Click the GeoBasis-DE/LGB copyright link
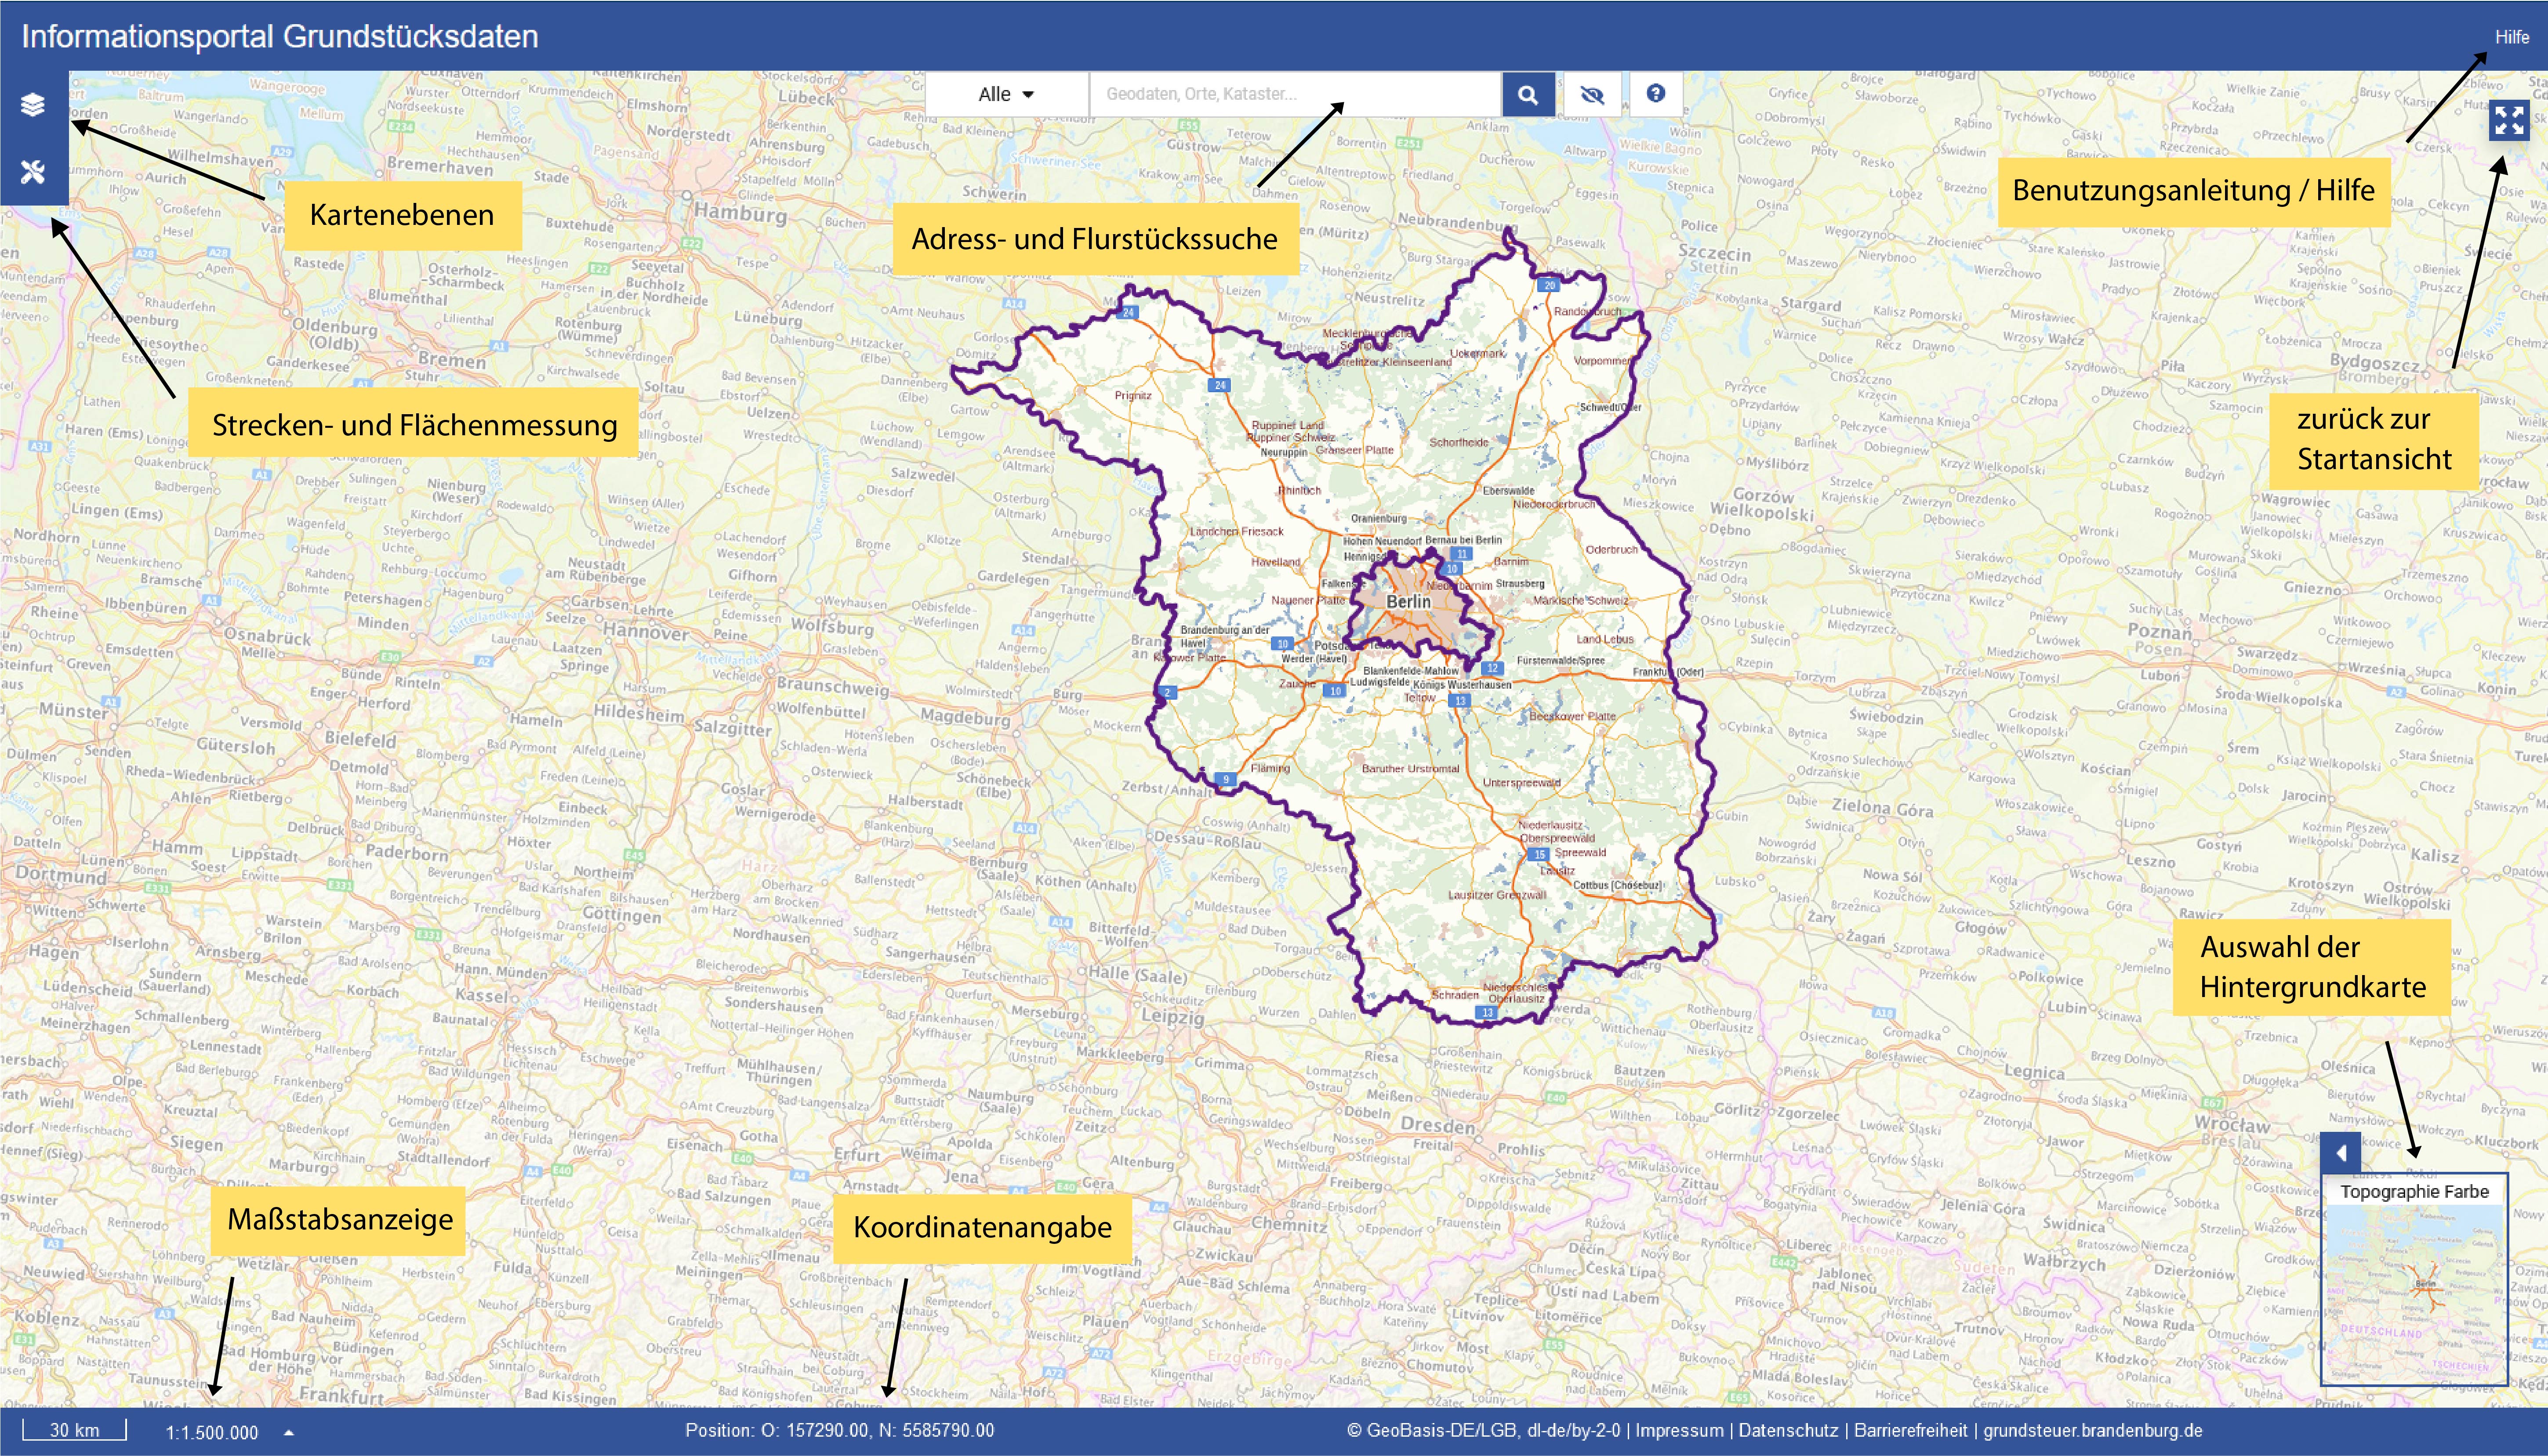 coord(1483,1431)
